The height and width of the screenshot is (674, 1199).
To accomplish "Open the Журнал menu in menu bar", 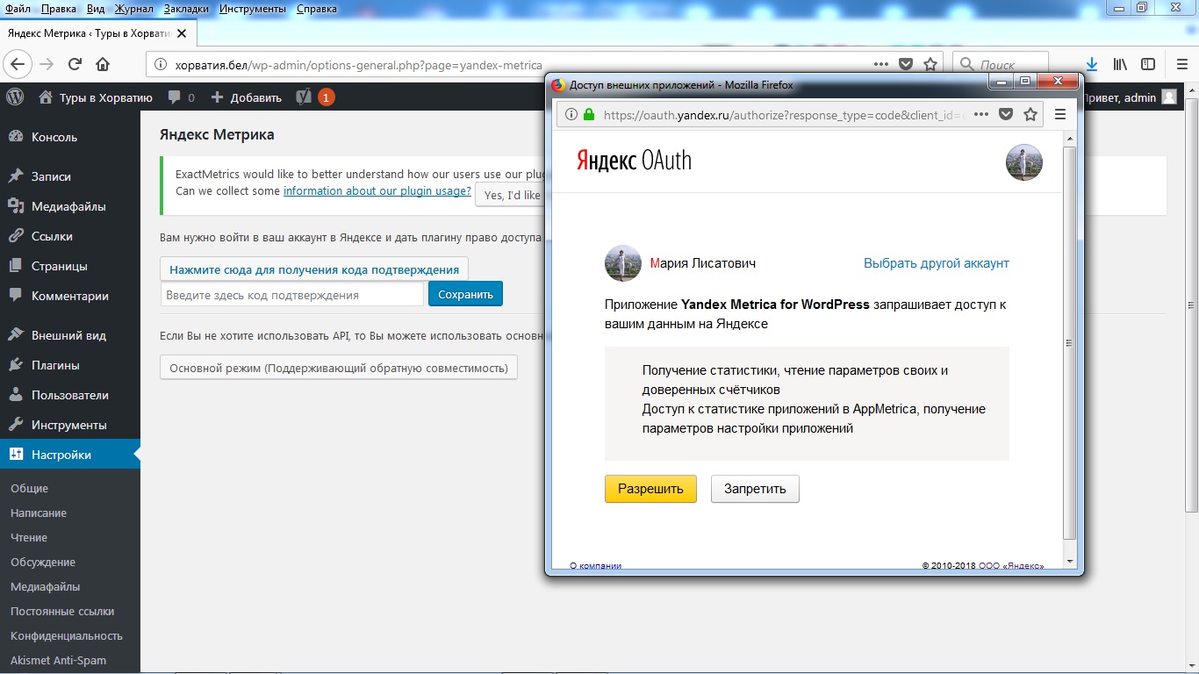I will (x=133, y=9).
